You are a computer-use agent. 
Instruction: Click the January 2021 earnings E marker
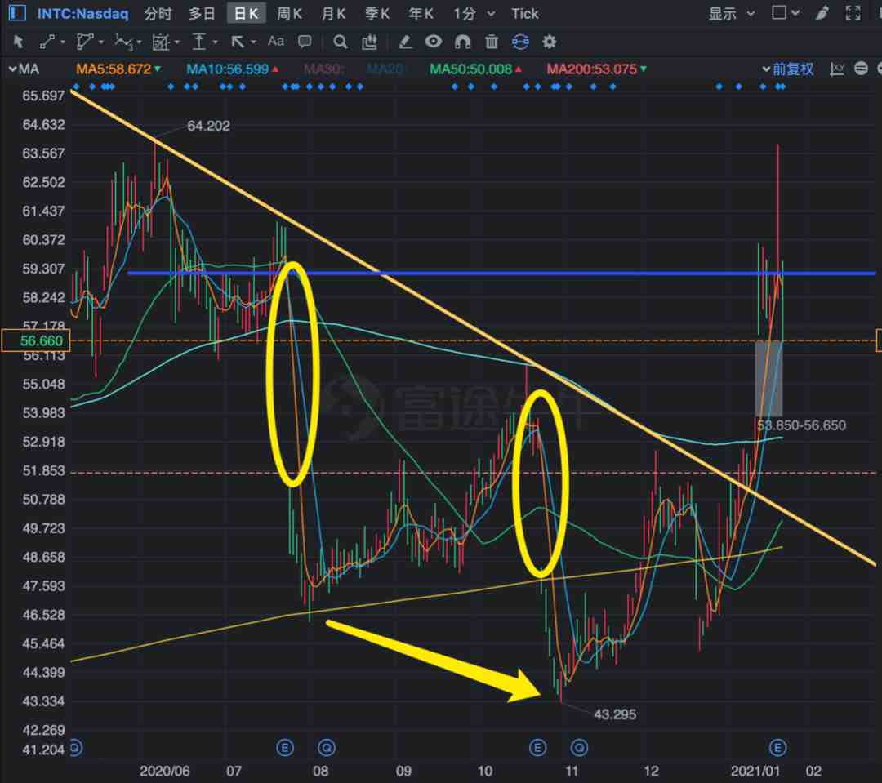pyautogui.click(x=777, y=748)
